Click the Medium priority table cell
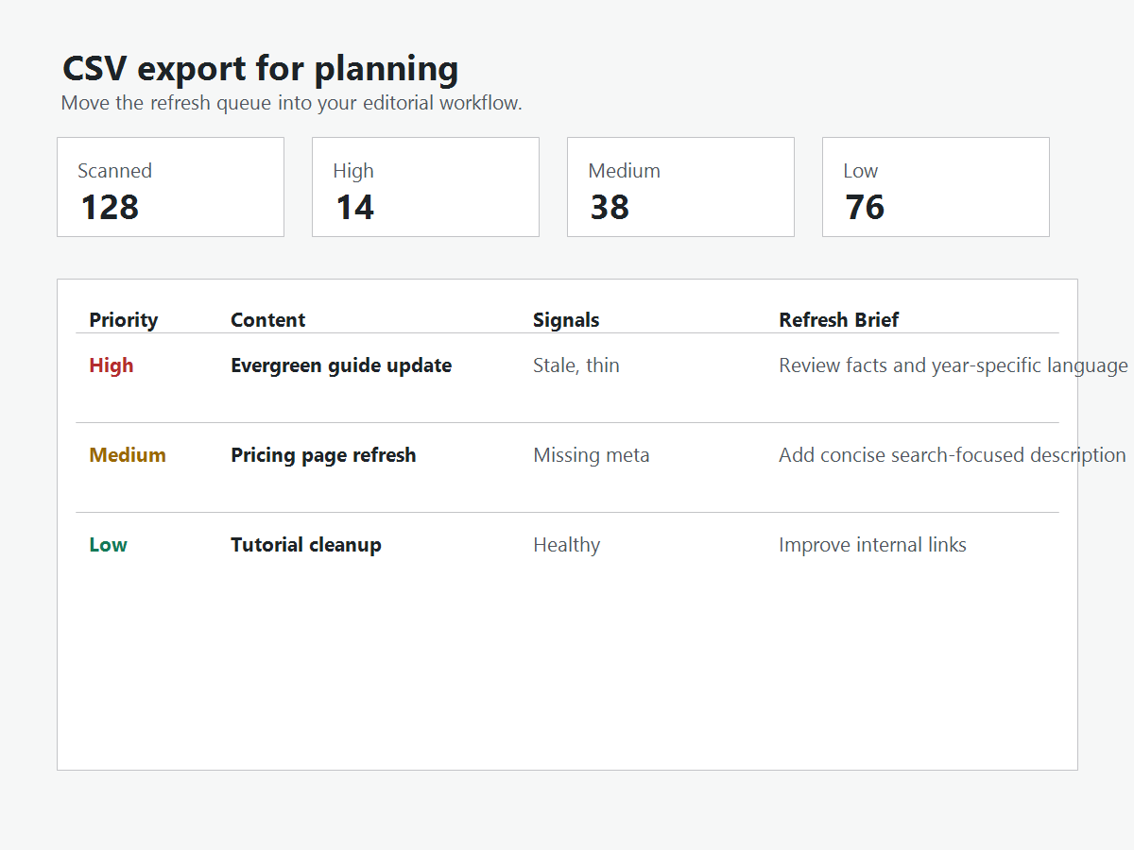 coord(128,455)
